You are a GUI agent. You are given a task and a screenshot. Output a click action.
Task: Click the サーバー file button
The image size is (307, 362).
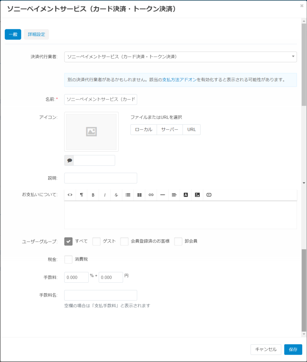pos(170,130)
